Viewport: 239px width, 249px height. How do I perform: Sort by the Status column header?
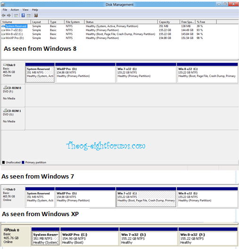tap(121, 22)
